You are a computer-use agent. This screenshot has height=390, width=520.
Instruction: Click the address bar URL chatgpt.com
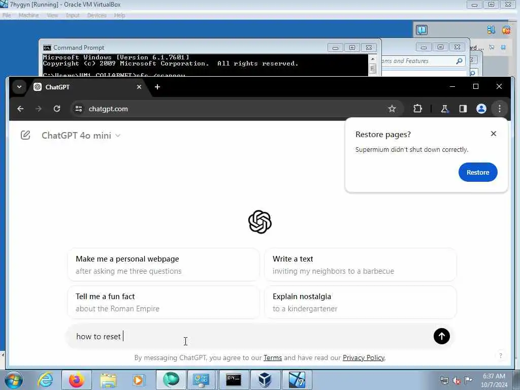108,109
